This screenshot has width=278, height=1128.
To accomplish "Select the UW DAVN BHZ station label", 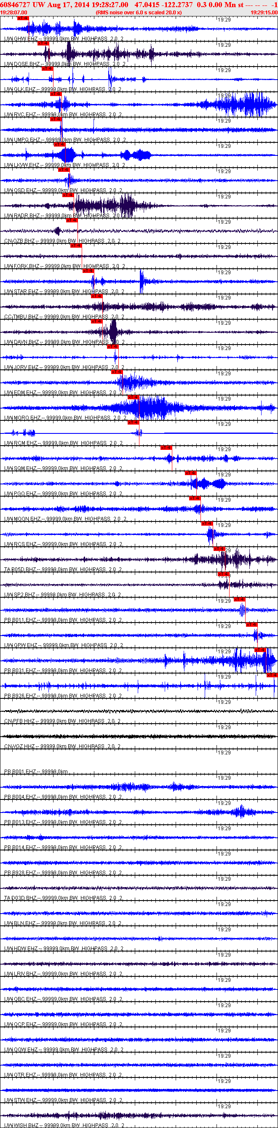I will [x=64, y=342].
